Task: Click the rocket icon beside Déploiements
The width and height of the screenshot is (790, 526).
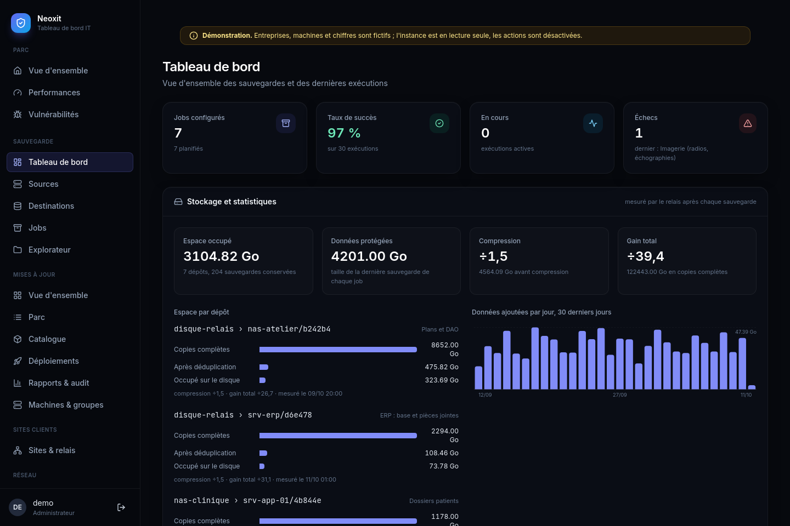Action: (18, 361)
